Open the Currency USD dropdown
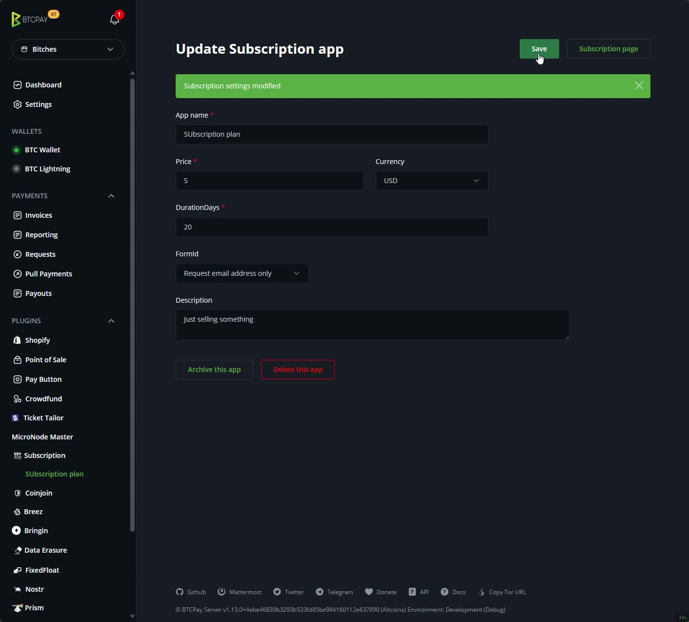The height and width of the screenshot is (622, 689). click(x=432, y=181)
